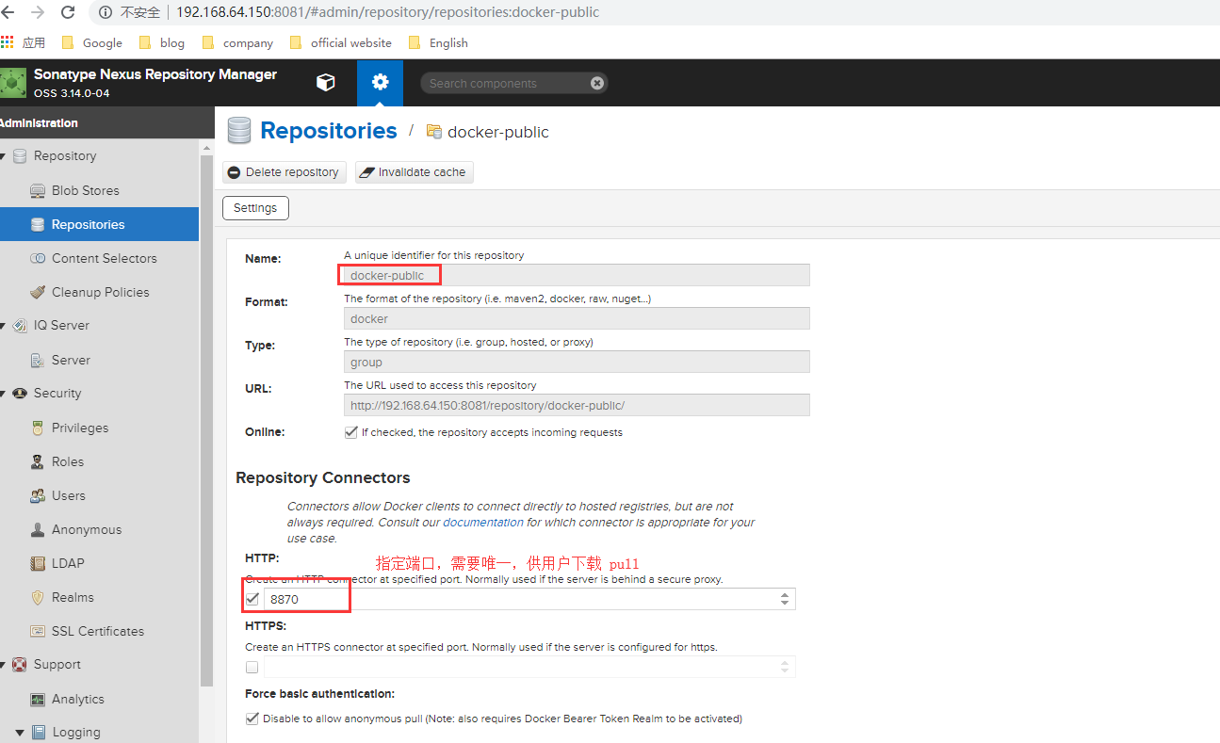The image size is (1220, 743).
Task: Click Delete repository button
Action: pyautogui.click(x=285, y=172)
